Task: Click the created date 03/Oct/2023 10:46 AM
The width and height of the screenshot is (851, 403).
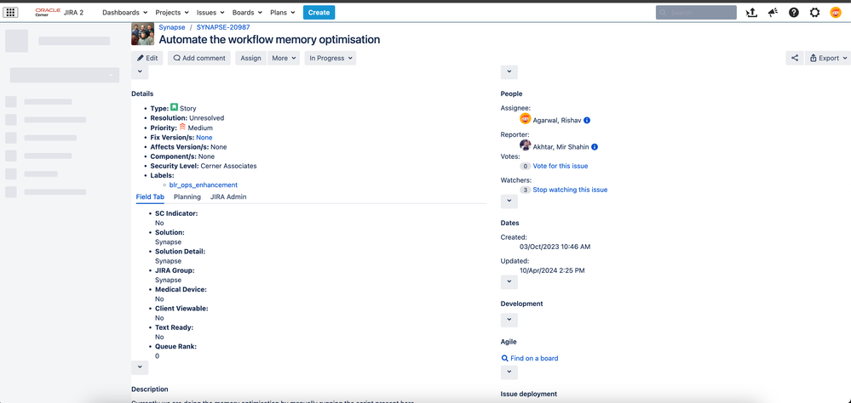Action: (x=555, y=247)
